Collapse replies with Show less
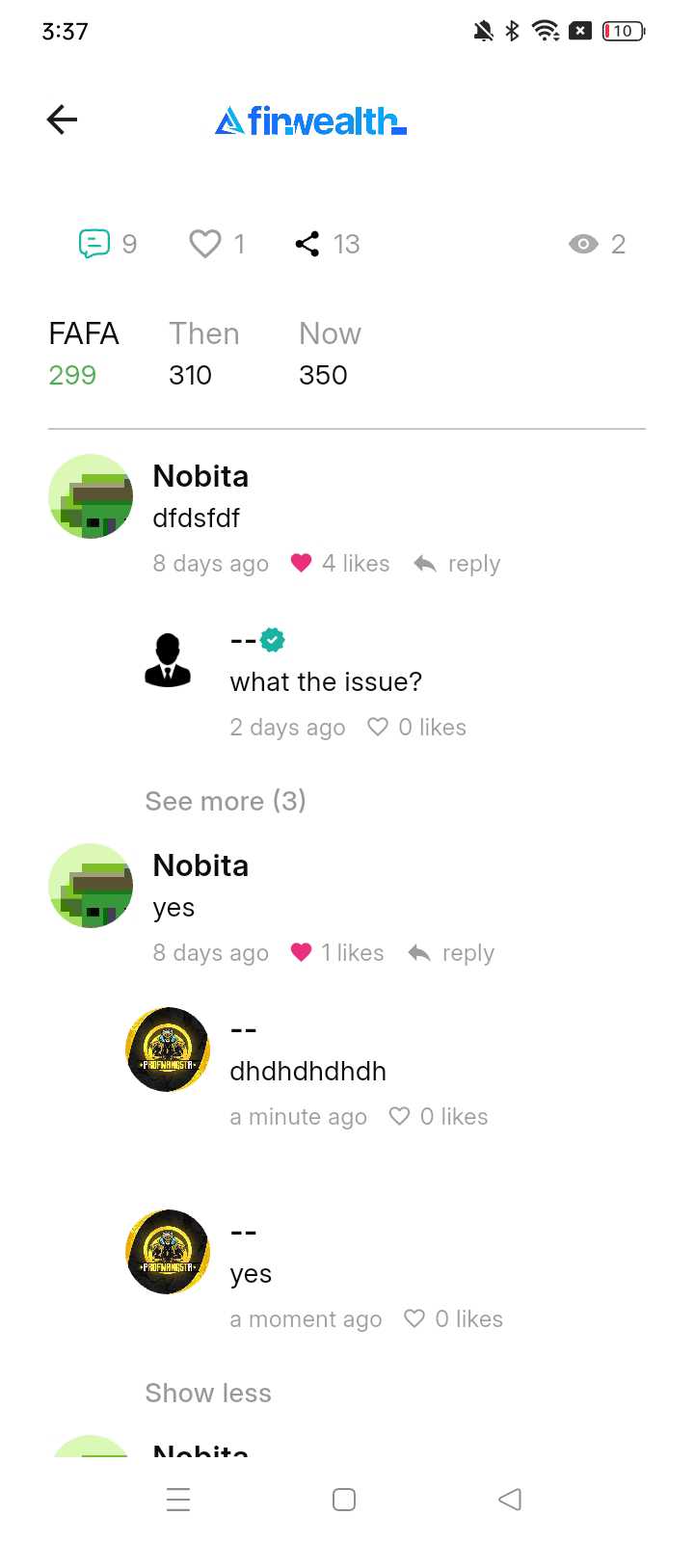The width and height of the screenshot is (694, 1542). tap(208, 1393)
